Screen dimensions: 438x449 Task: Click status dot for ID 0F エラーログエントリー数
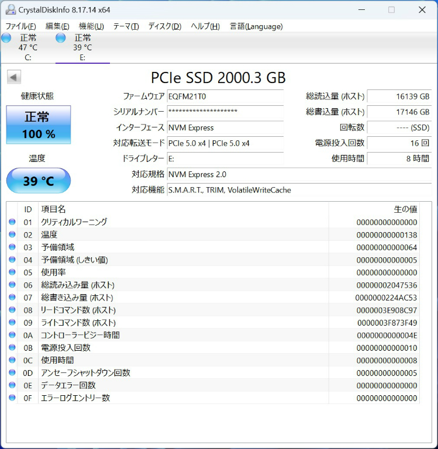click(12, 398)
